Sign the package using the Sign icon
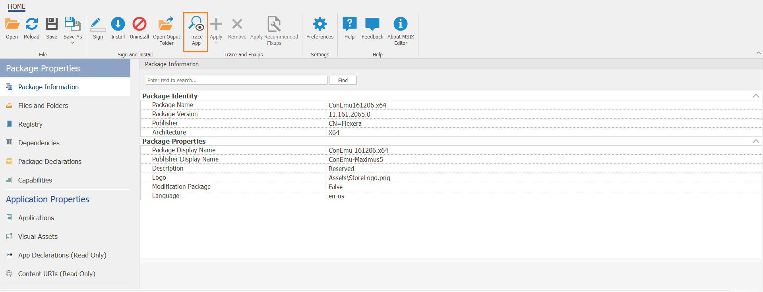Image resolution: width=763 pixels, height=292 pixels. click(98, 24)
